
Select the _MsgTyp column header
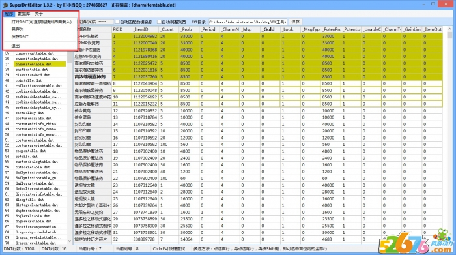tap(311, 29)
